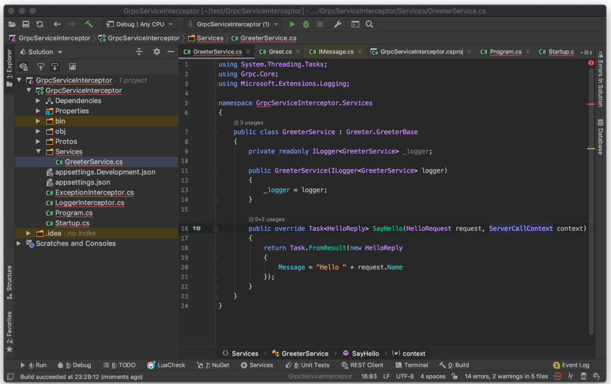Select LoggerInterceptor.cs in Explorer

pos(90,203)
